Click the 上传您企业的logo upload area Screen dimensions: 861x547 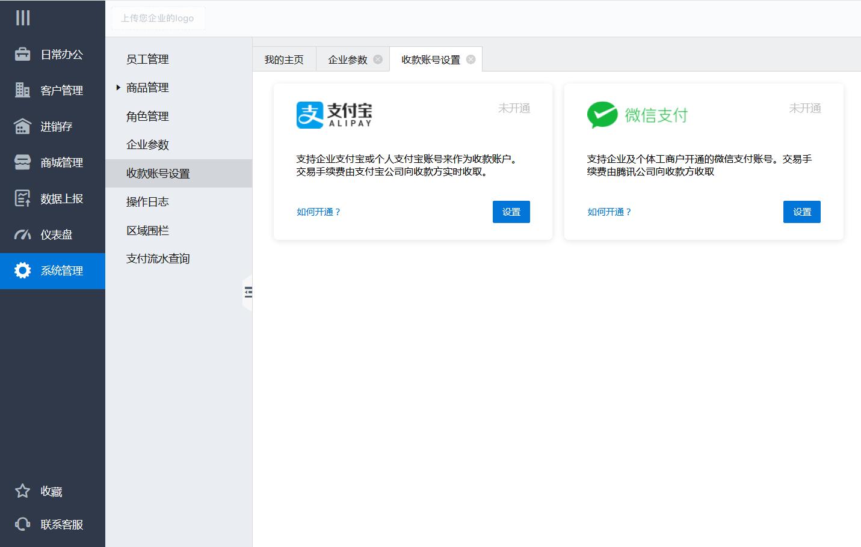(x=158, y=18)
